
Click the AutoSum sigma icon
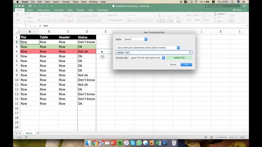(x=215, y=14)
